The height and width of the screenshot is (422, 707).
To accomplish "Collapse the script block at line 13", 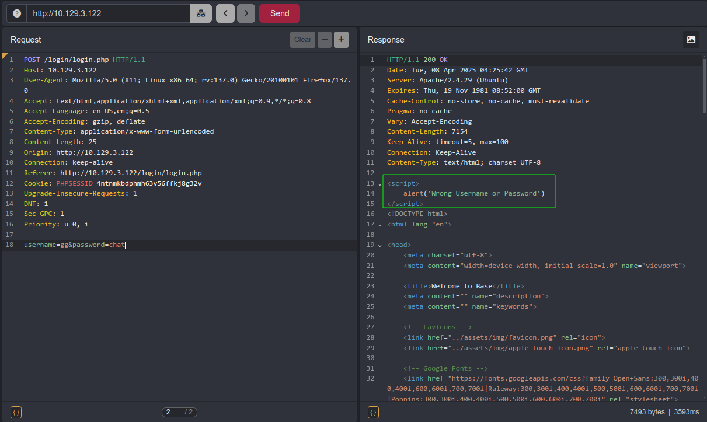I will (x=380, y=184).
